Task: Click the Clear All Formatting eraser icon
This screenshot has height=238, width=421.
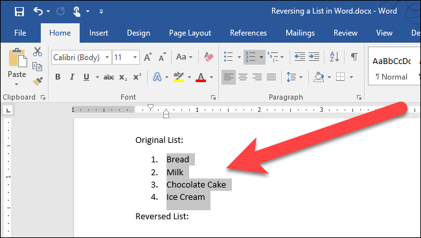Action: pos(209,57)
